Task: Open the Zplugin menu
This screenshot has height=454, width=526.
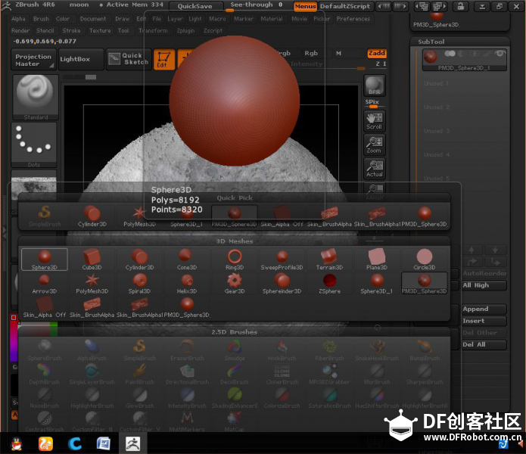Action: coord(185,31)
